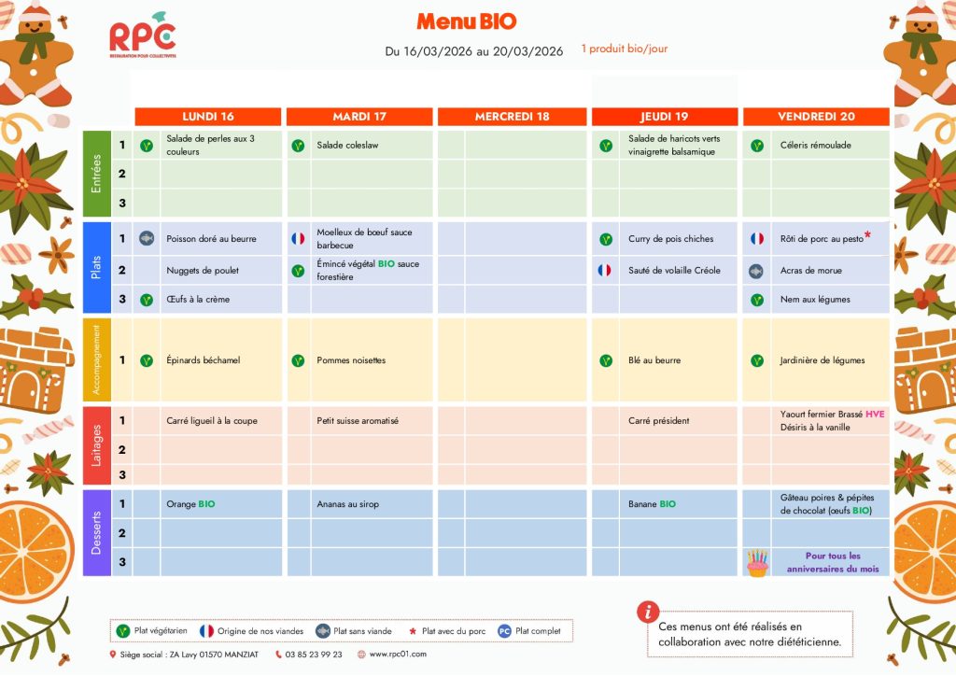This screenshot has width=956, height=676.
Task: Click the Menu BIO title
Action: [x=466, y=21]
